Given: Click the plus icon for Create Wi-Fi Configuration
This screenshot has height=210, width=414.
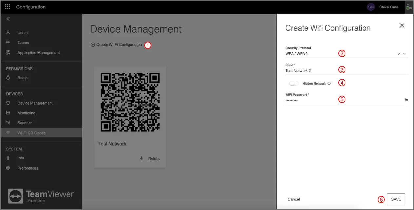Looking at the screenshot, I should [93, 45].
